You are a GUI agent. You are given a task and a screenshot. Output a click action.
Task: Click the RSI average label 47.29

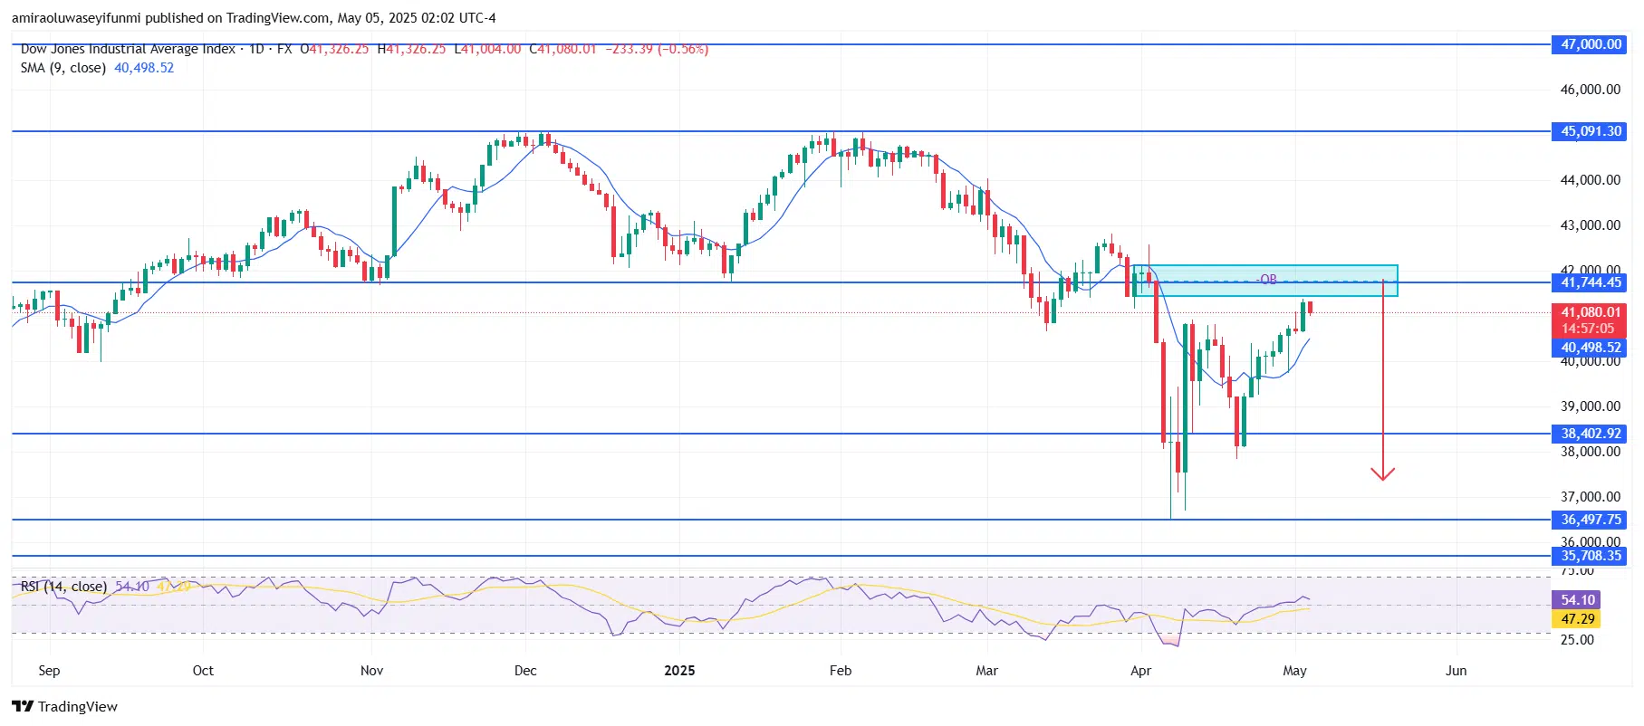pyautogui.click(x=1577, y=619)
